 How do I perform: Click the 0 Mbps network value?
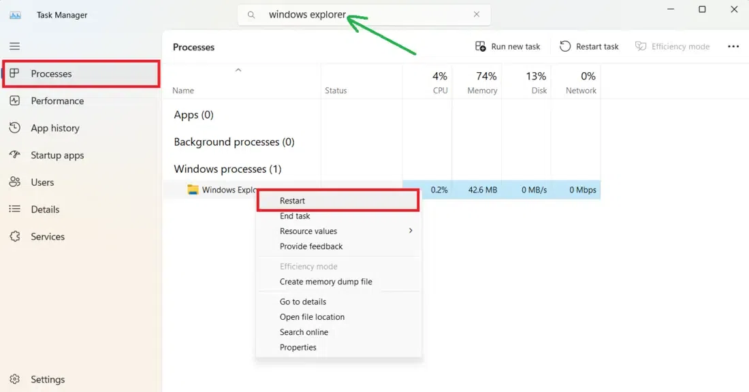(x=583, y=190)
